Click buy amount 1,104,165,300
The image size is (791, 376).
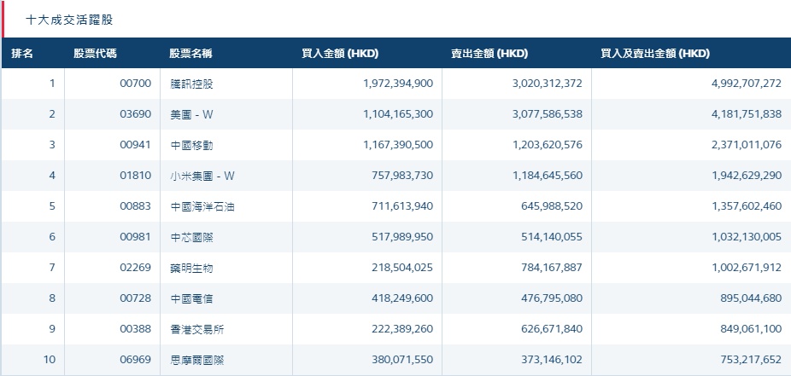pyautogui.click(x=398, y=114)
